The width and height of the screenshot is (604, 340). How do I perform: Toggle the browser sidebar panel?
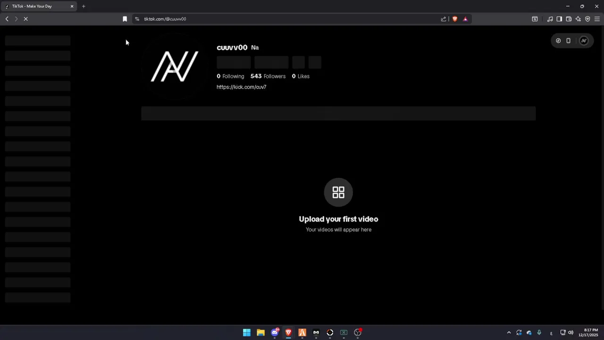(559, 19)
